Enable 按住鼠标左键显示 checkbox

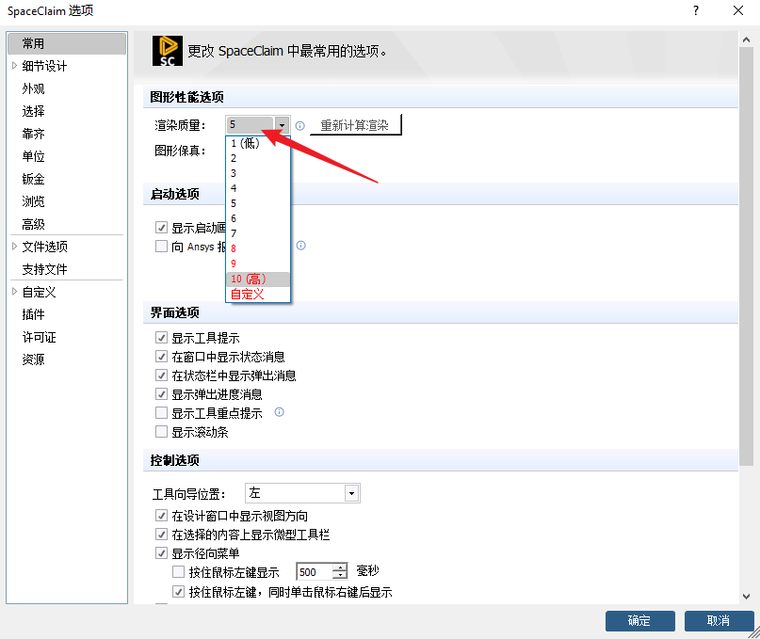click(178, 572)
